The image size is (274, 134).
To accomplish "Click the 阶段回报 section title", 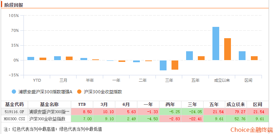I will [14, 5].
